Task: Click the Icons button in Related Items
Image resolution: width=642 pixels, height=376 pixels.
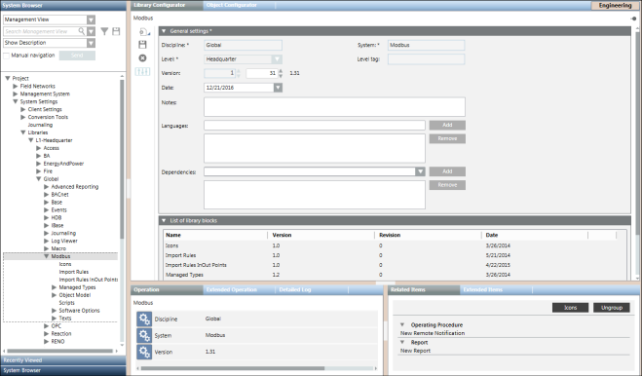Action: coord(570,308)
